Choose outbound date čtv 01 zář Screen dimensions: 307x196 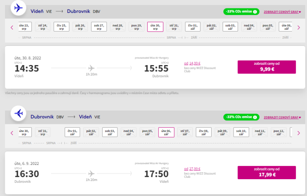193,27
